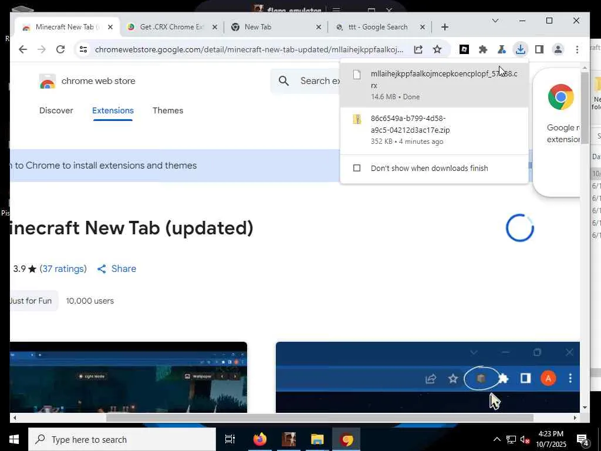
Task: Open the Discover section
Action: click(56, 110)
